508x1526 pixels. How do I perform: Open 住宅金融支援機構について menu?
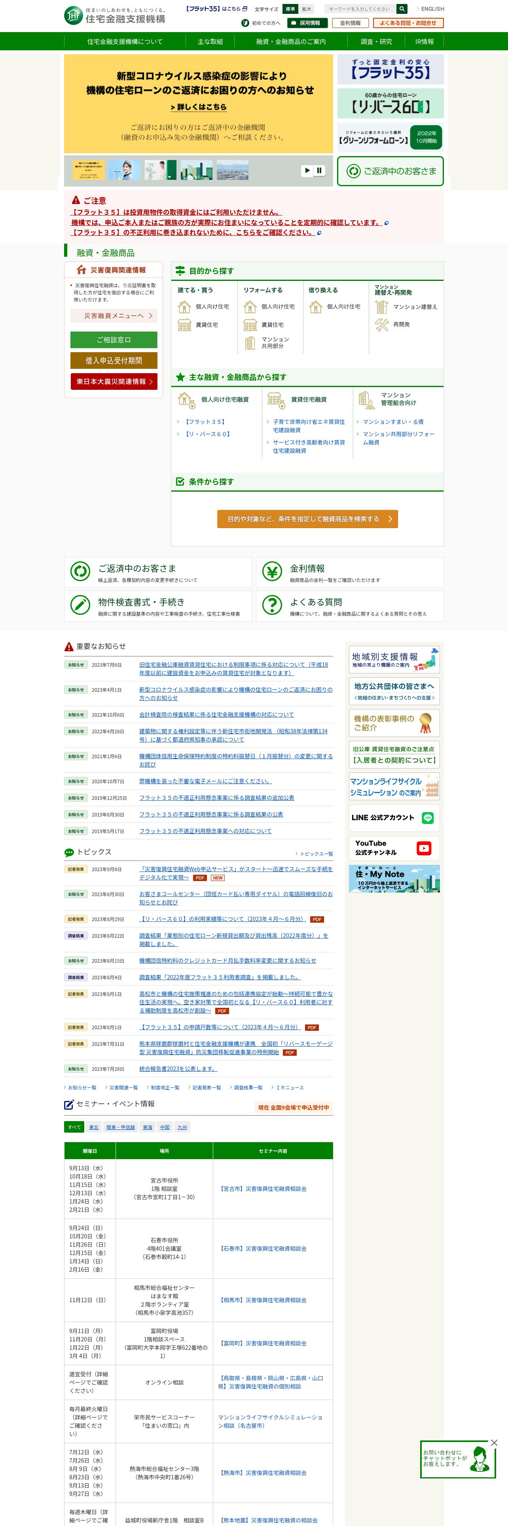pyautogui.click(x=125, y=42)
